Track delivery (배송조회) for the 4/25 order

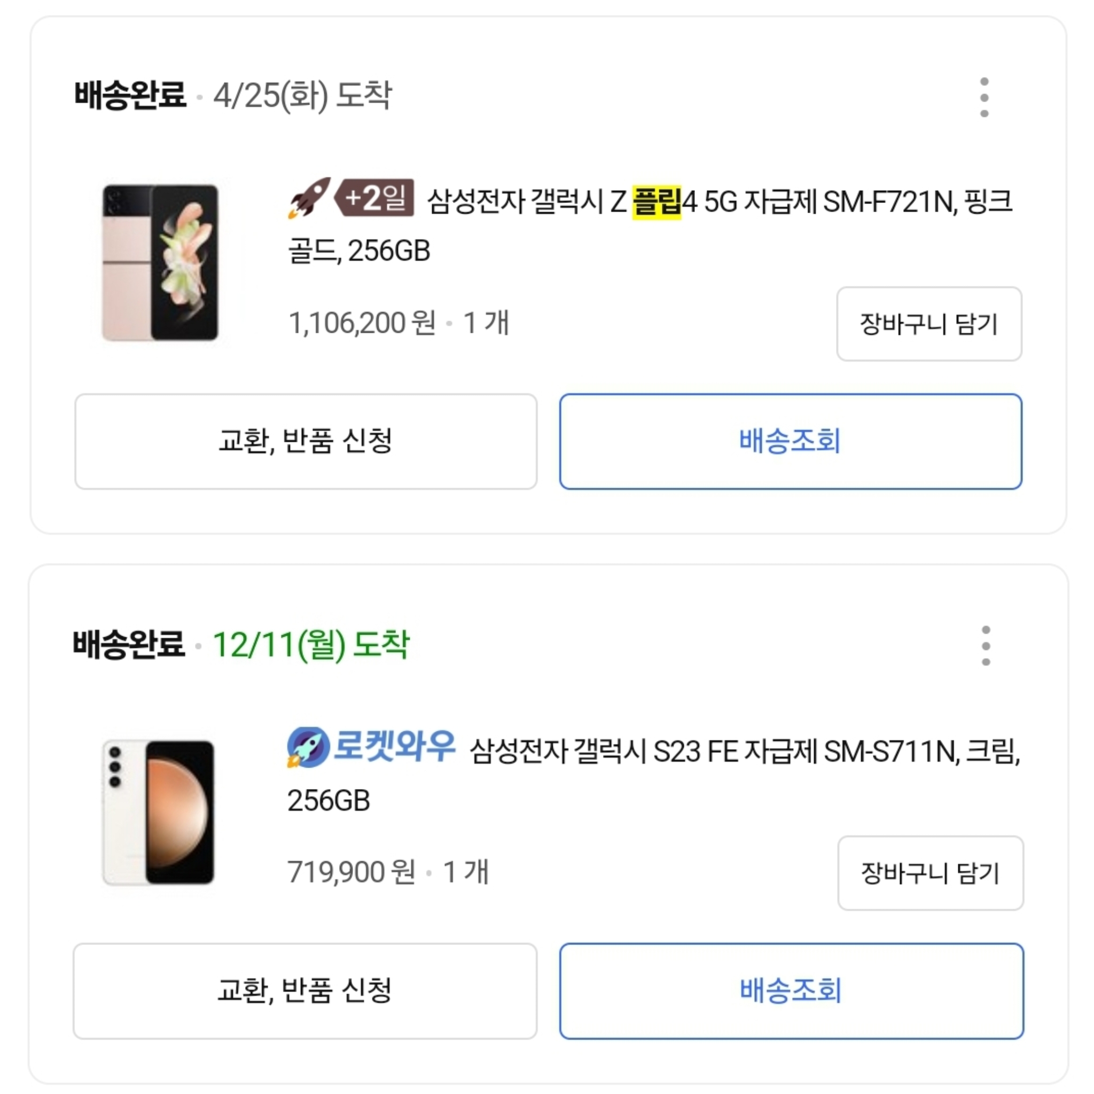coord(791,441)
